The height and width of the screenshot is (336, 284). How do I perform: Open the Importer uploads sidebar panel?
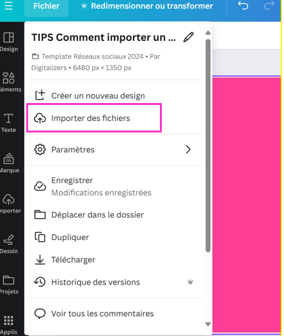(10, 204)
